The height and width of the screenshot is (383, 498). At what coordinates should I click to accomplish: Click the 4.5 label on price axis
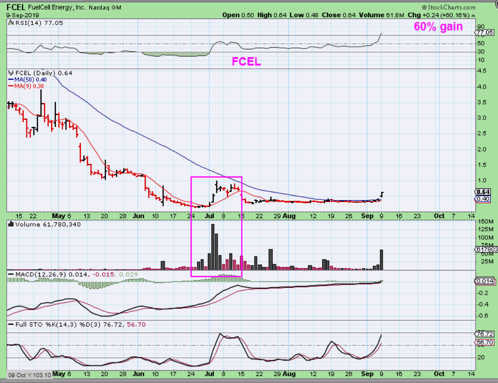482,71
